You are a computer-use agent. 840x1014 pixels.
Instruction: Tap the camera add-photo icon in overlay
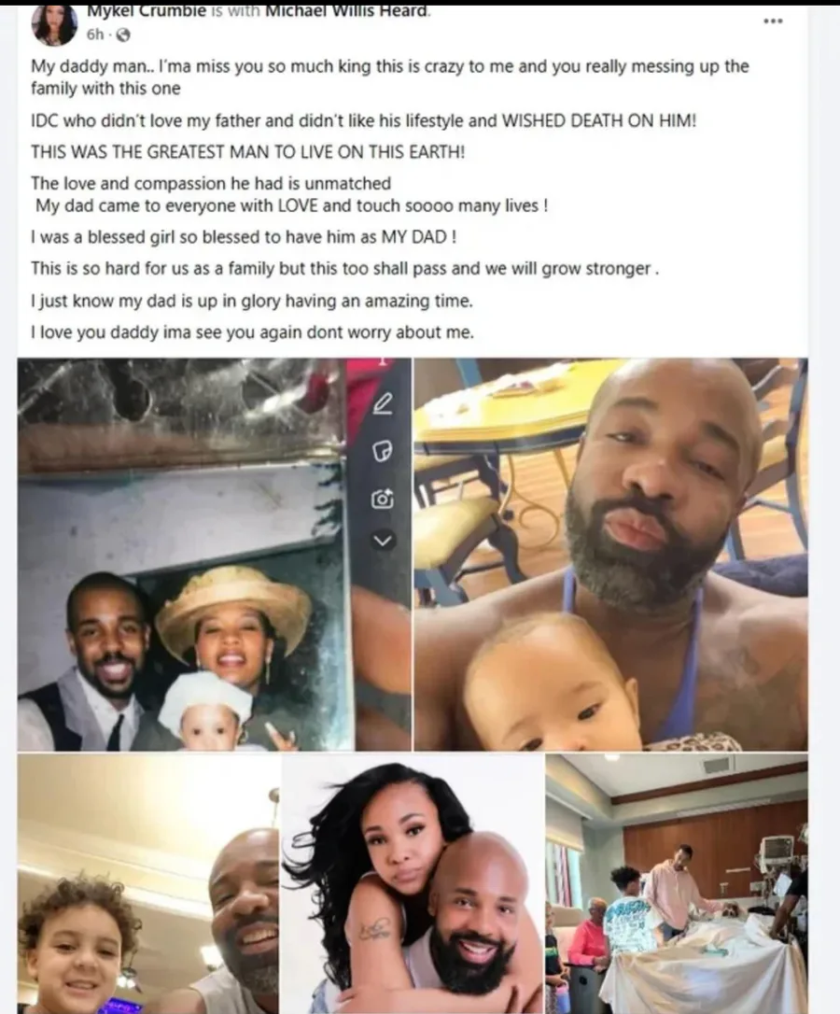(383, 499)
